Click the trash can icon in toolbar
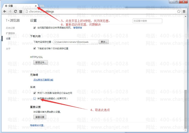Viewport: 189px width, 133px height. pyautogui.click(x=21, y=11)
